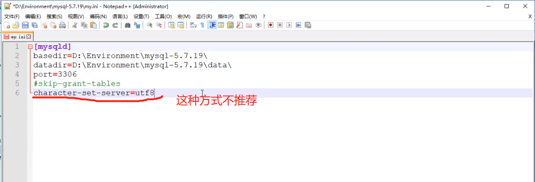Screen dimensions: 535x182
Task: Open the 文件(F) menu
Action: pyautogui.click(x=12, y=17)
